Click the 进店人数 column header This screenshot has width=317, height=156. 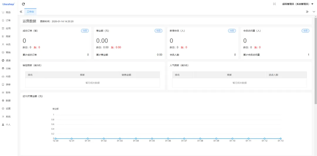pyautogui.click(x=273, y=75)
